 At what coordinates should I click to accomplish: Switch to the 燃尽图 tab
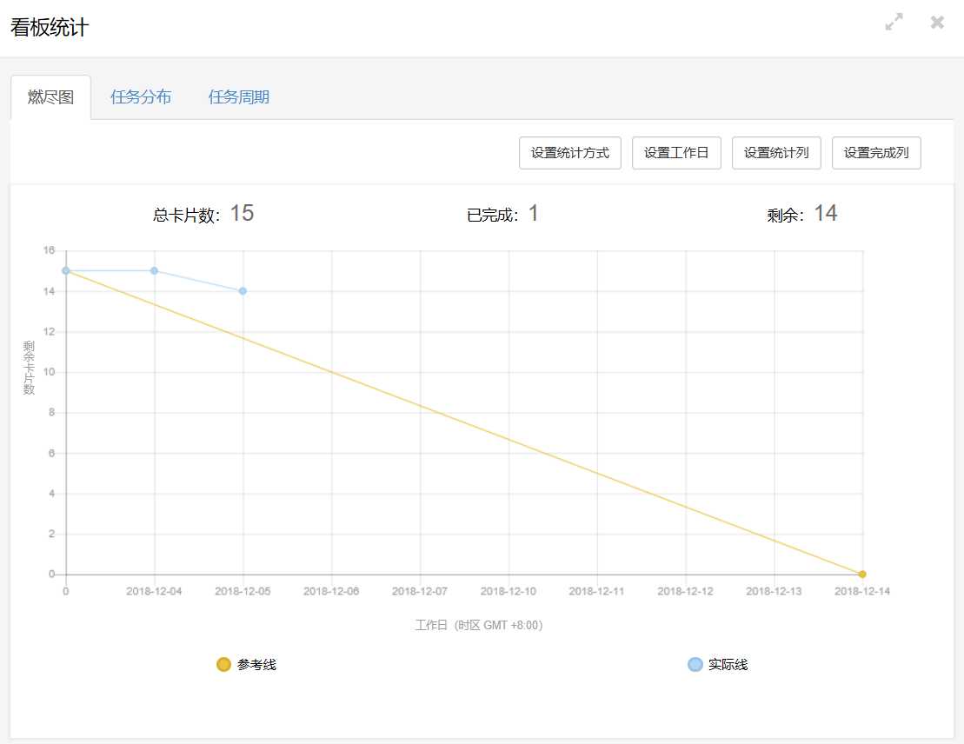51,97
